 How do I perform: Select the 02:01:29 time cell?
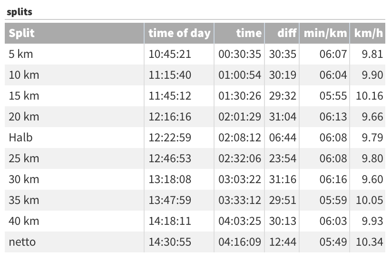tap(240, 117)
